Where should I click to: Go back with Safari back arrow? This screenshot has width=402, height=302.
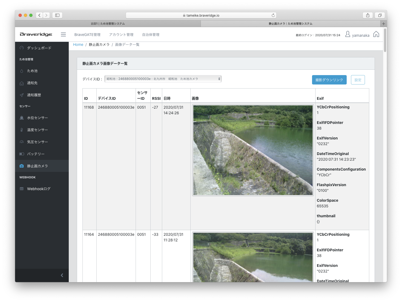coord(39,15)
